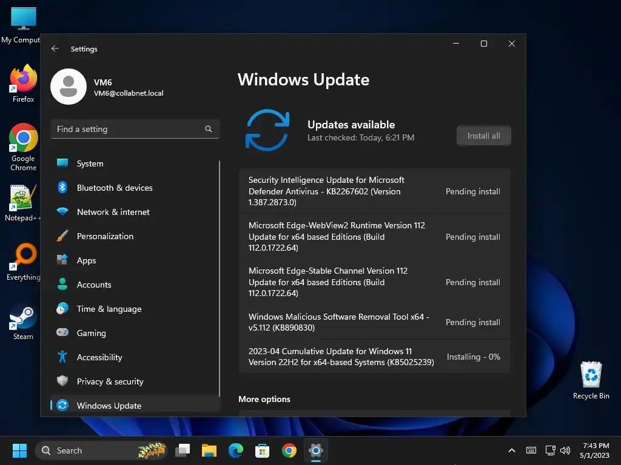Show hidden system tray icons

[x=512, y=450]
